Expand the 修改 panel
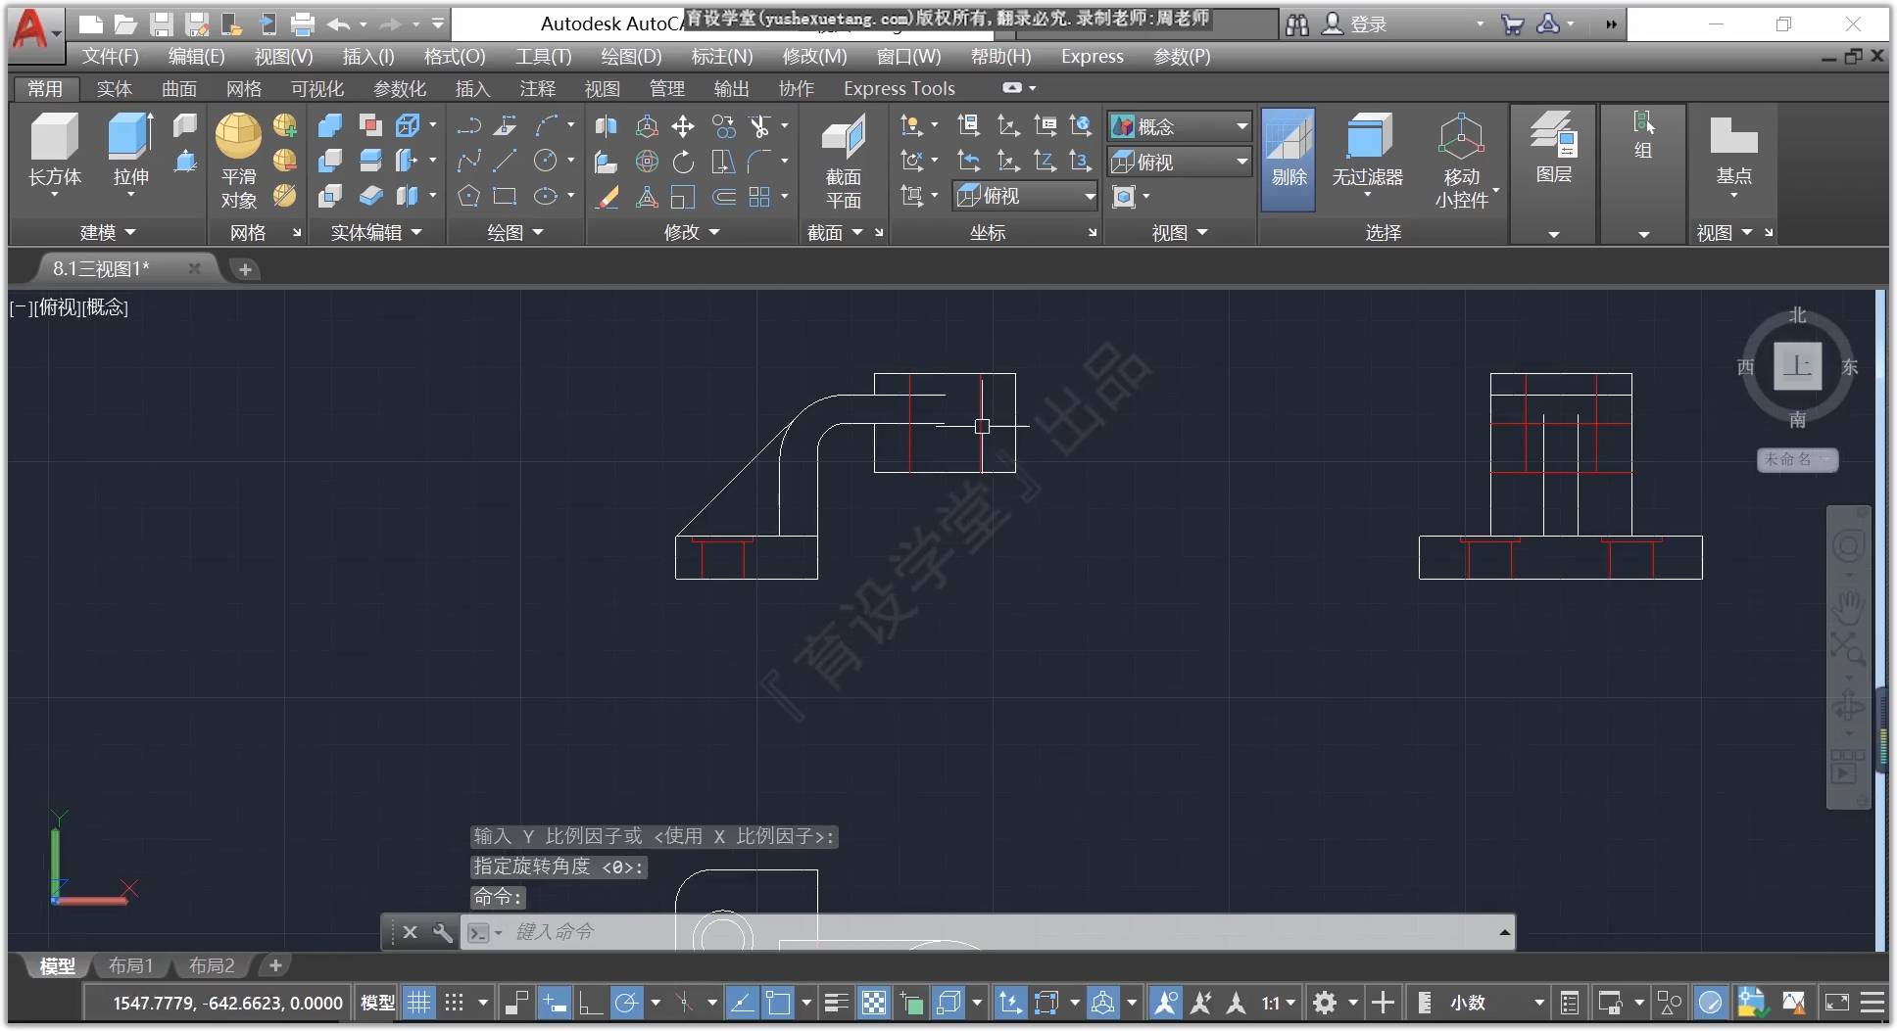 pyautogui.click(x=691, y=233)
